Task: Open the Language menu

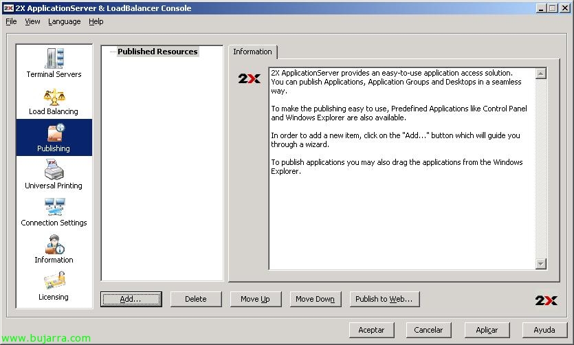Action: pos(65,21)
